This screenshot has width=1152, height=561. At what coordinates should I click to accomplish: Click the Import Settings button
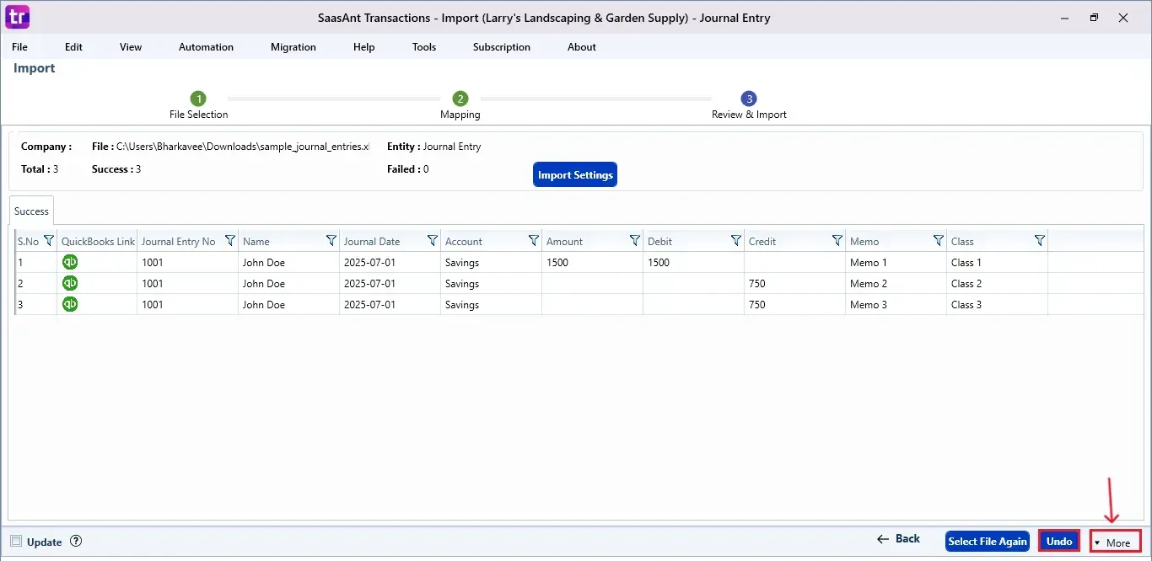pos(575,175)
